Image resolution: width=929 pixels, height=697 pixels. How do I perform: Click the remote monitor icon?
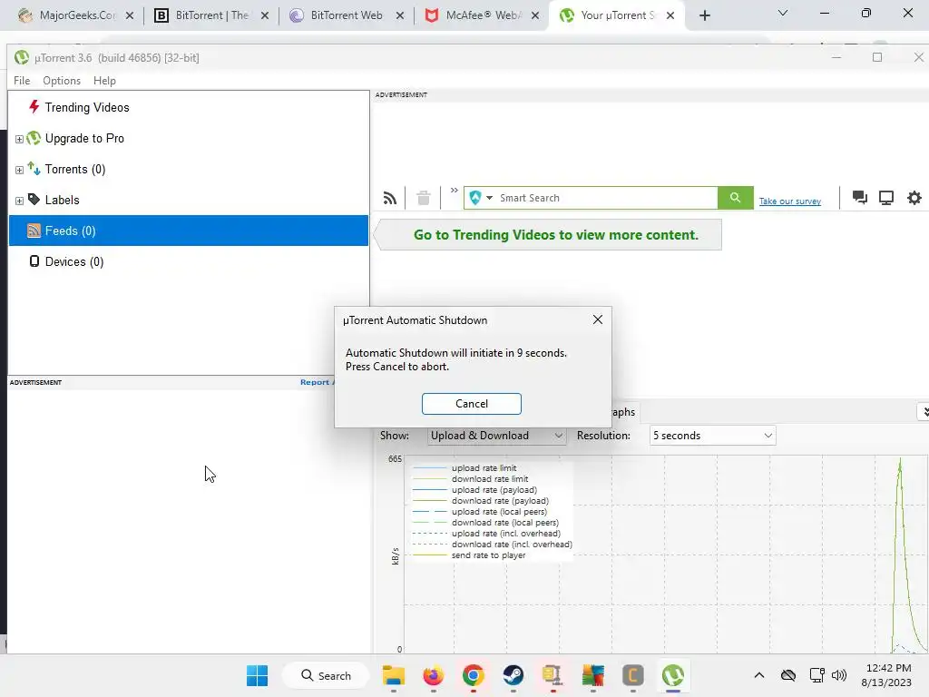coord(885,197)
